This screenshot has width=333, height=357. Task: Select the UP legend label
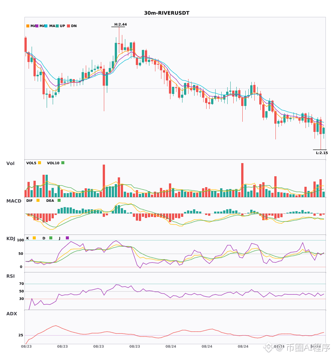point(62,26)
